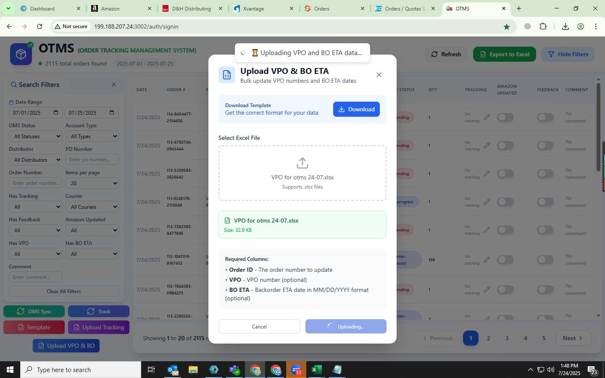Open the All Distributors dropdown
This screenshot has height=378, width=605.
pos(35,160)
